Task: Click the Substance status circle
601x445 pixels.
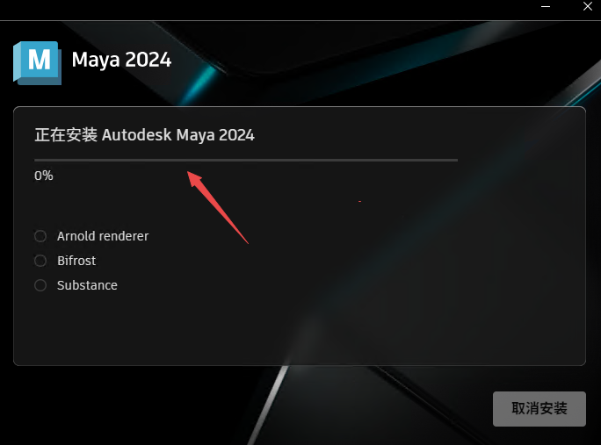Action: 40,285
